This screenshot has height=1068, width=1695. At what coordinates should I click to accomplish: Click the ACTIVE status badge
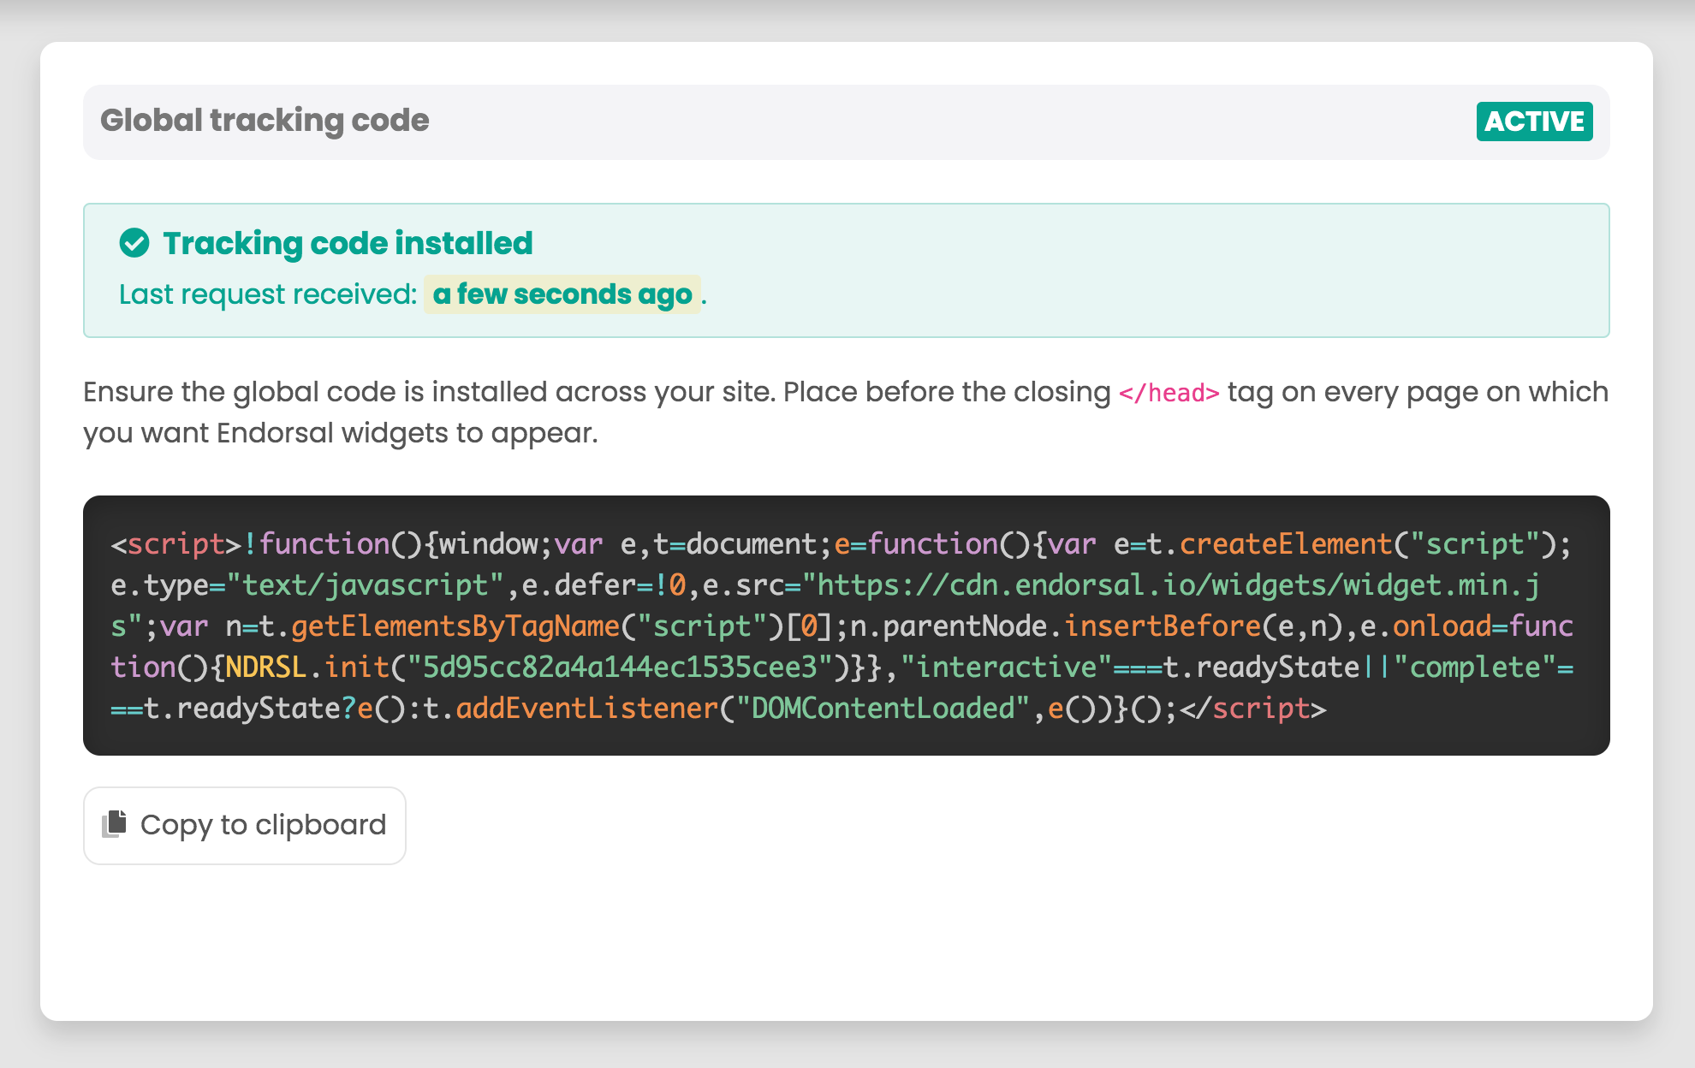(x=1534, y=122)
